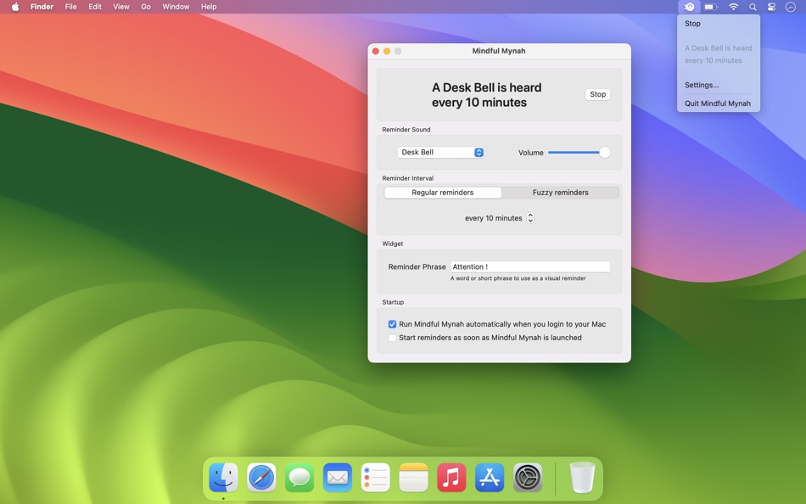Click the 'Reminder Interval' section label

point(407,178)
